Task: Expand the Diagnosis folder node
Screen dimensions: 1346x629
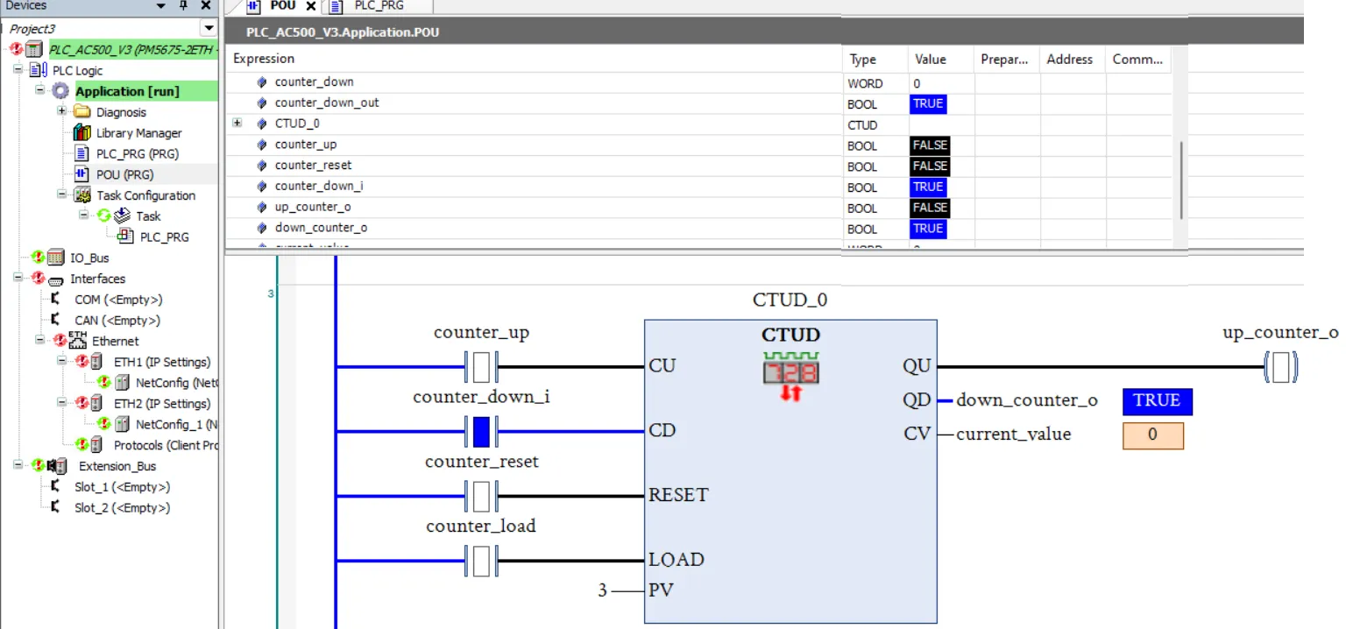Action: 61,112
